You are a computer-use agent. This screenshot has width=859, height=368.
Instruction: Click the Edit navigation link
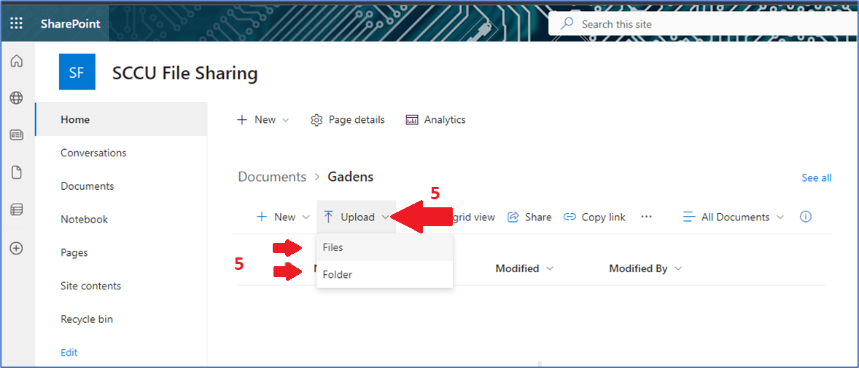click(69, 353)
